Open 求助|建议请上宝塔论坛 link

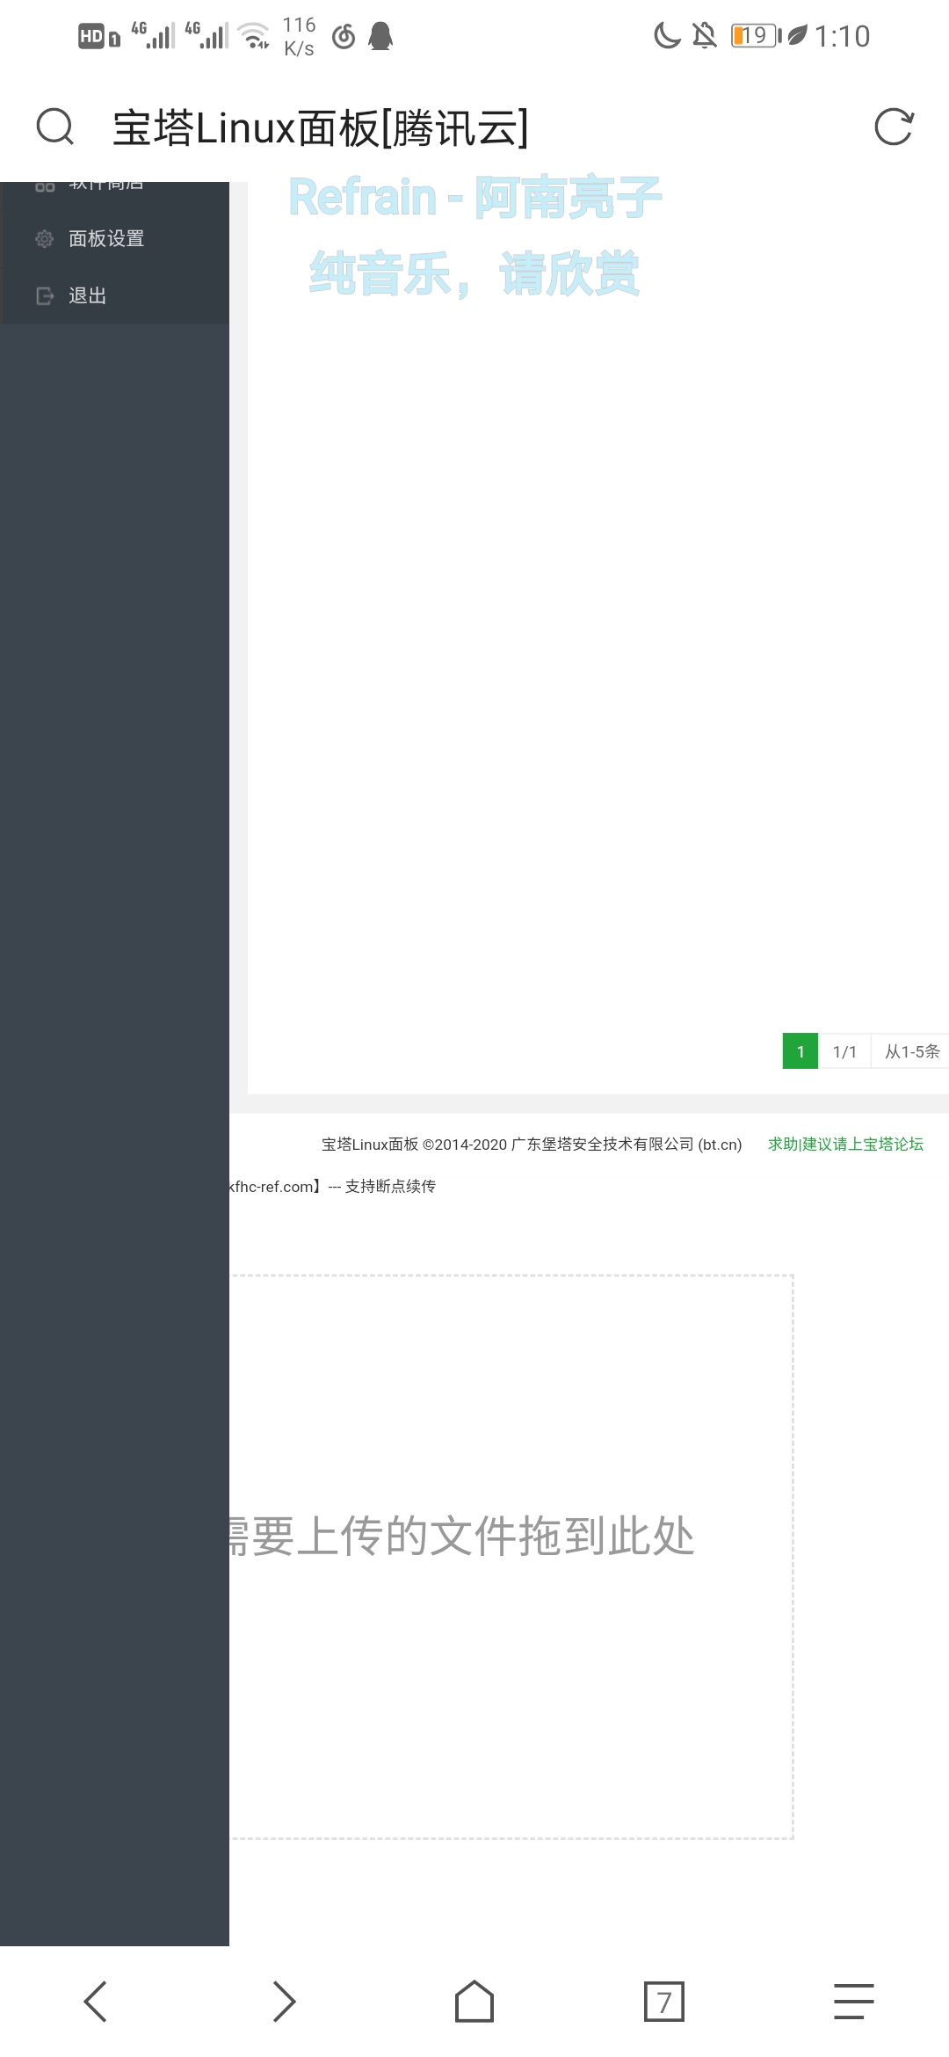pyautogui.click(x=845, y=1144)
